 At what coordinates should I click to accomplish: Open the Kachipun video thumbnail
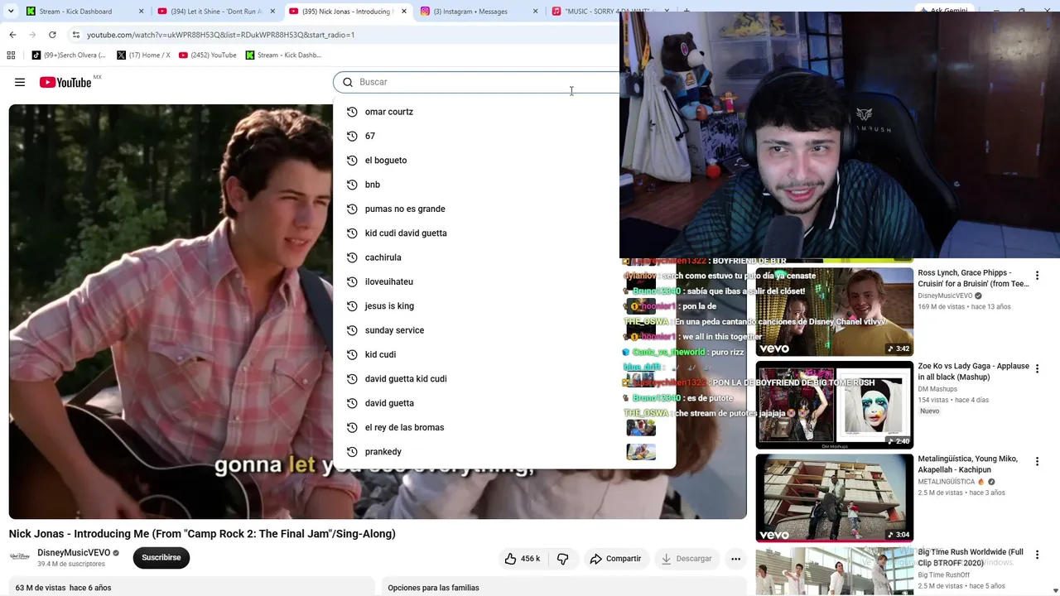(834, 497)
